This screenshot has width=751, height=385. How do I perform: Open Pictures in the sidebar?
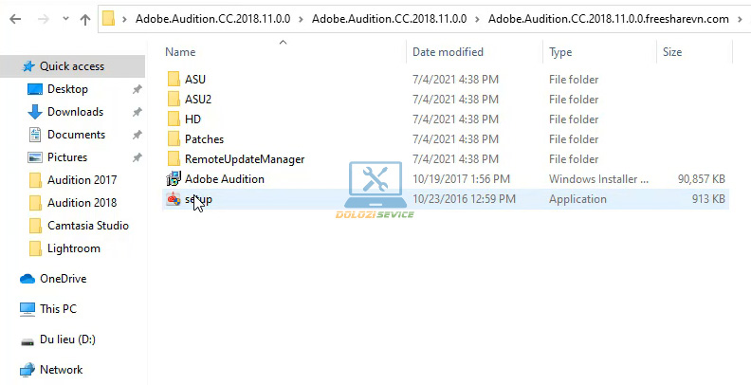(x=67, y=157)
